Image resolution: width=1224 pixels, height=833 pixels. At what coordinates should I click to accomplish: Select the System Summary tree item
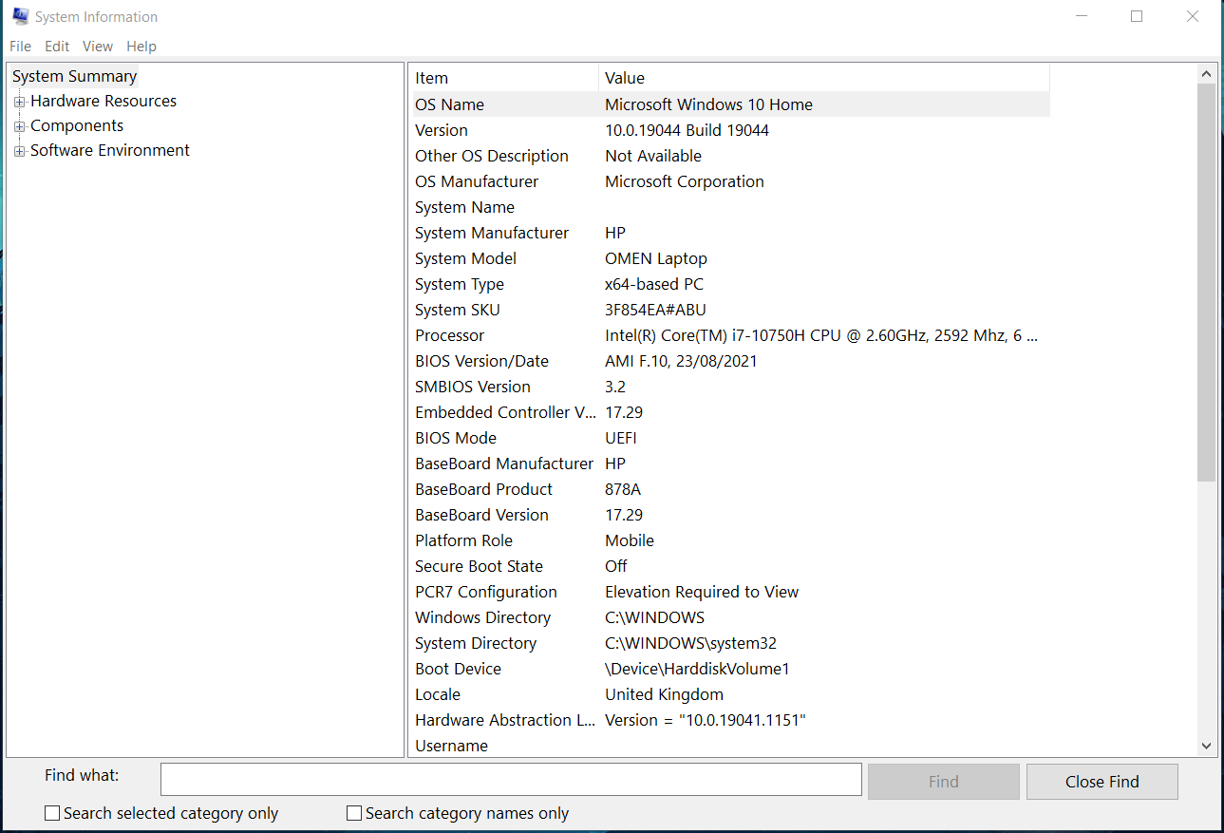point(74,76)
